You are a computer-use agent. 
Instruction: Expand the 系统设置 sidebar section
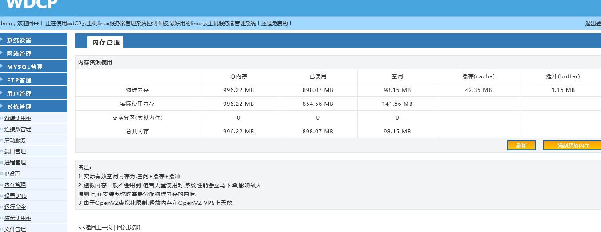pyautogui.click(x=20, y=40)
